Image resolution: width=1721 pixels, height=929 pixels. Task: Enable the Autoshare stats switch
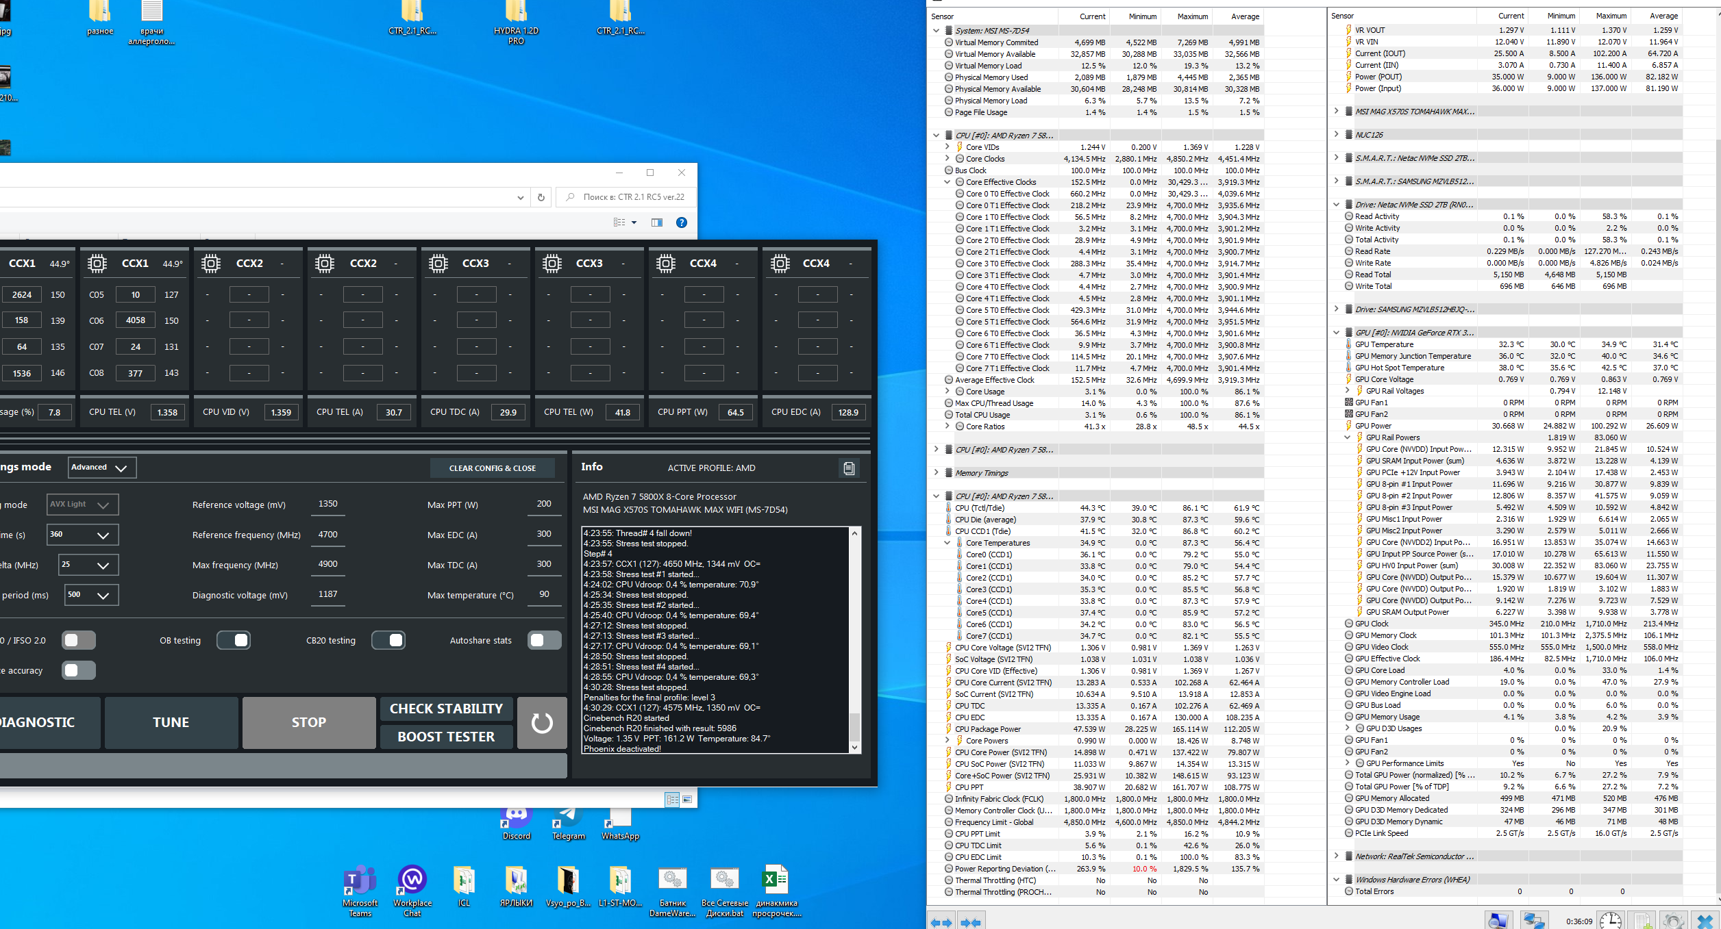tap(544, 640)
